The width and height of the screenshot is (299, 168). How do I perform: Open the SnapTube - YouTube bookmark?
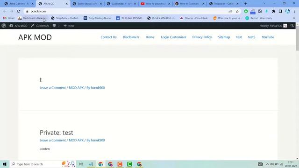coord(65,18)
